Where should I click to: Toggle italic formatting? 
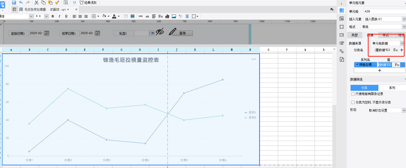pos(59,16)
